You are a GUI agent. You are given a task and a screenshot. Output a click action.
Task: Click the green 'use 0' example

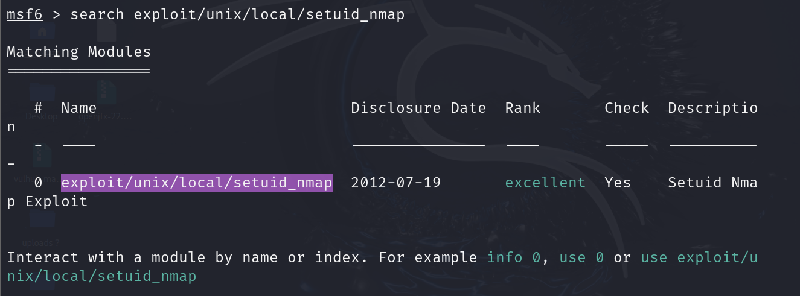pyautogui.click(x=581, y=258)
